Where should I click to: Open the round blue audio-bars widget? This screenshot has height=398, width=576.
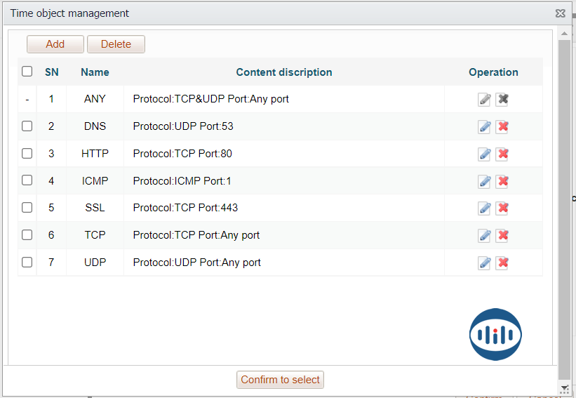495,335
